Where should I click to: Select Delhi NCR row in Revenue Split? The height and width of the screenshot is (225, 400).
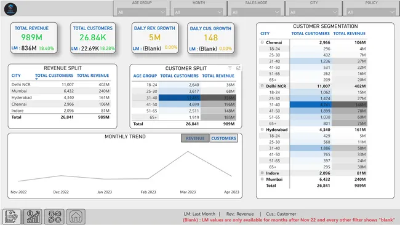tap(60, 84)
